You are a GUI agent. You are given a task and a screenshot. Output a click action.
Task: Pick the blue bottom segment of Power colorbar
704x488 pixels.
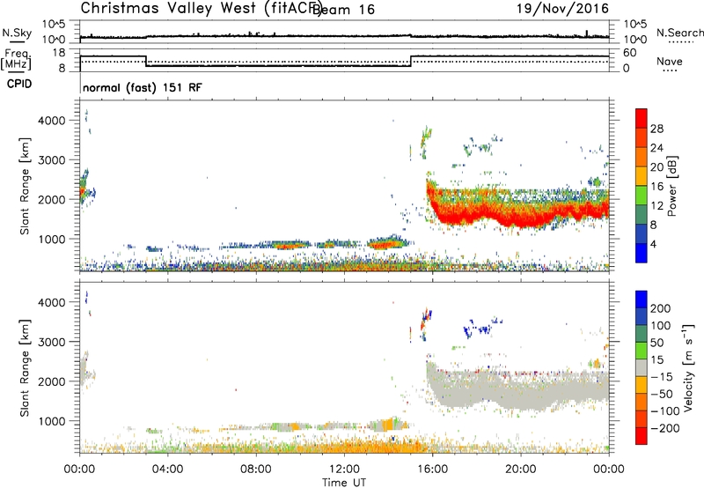(642, 253)
